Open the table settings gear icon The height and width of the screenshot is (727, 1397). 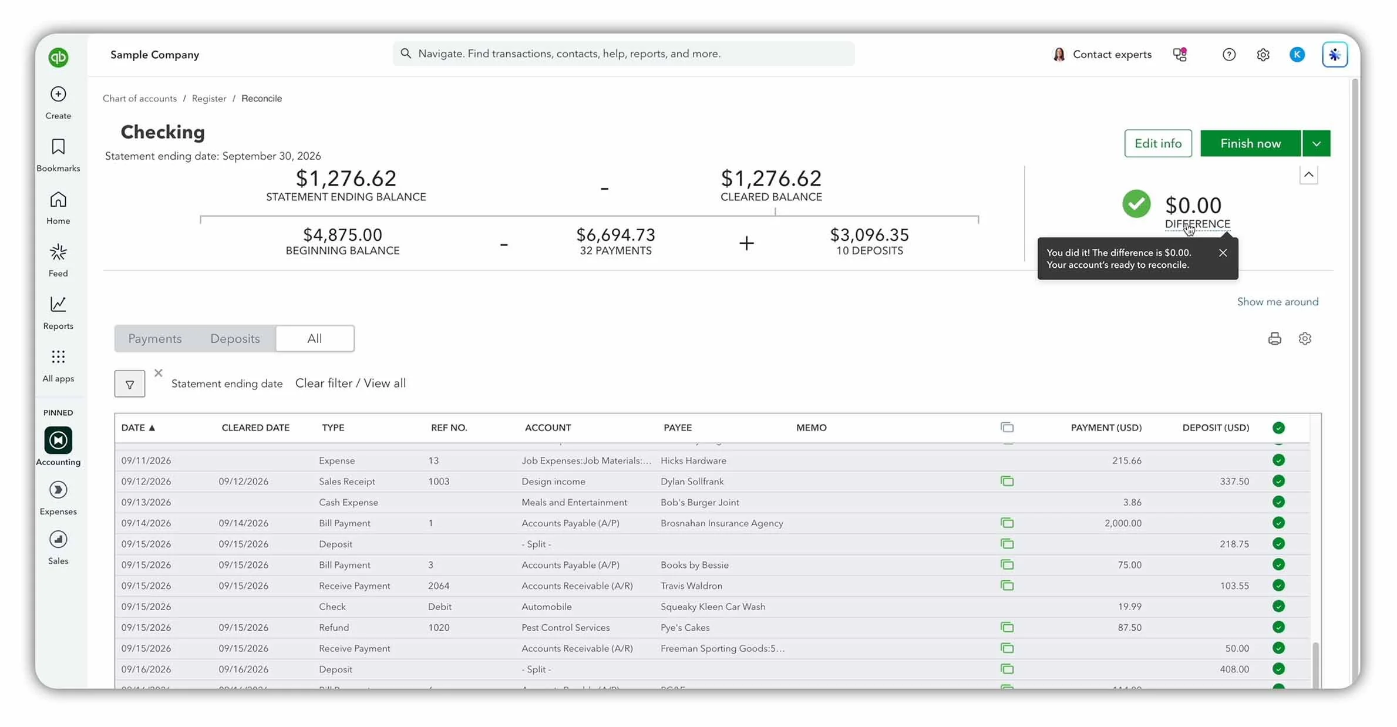point(1305,338)
